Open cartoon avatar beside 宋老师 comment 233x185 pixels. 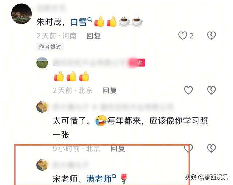tap(42, 165)
